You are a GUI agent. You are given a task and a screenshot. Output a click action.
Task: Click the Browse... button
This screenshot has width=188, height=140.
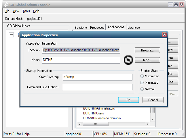[147, 50]
